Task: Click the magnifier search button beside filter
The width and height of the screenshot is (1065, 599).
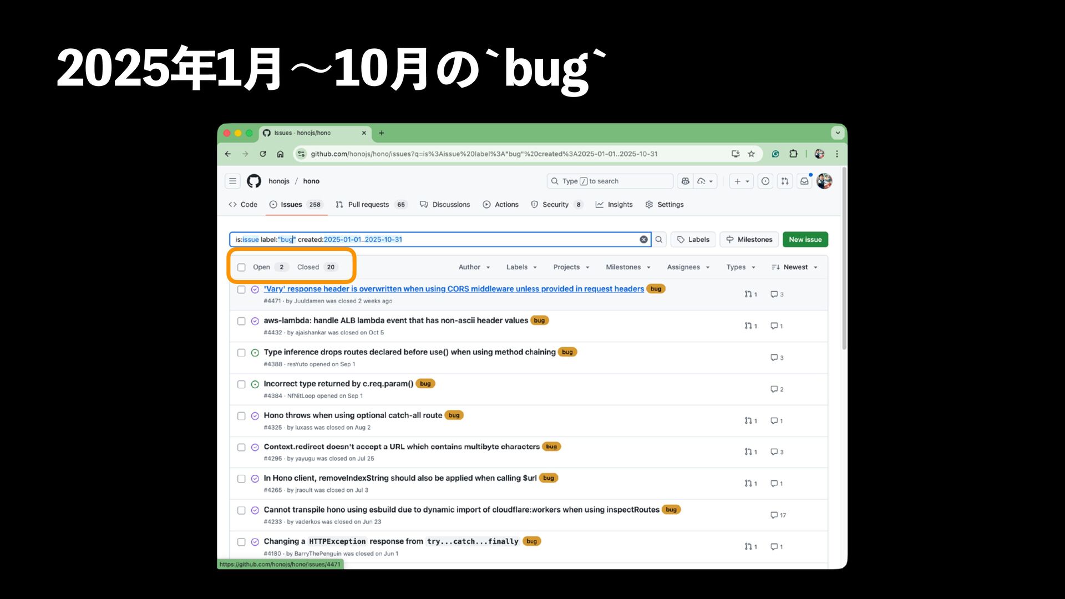Action: click(659, 240)
